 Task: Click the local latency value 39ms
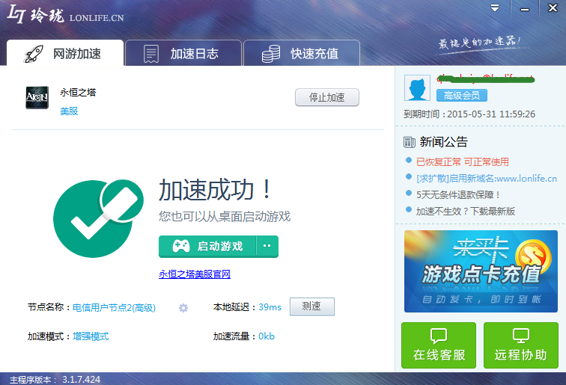pyautogui.click(x=270, y=307)
